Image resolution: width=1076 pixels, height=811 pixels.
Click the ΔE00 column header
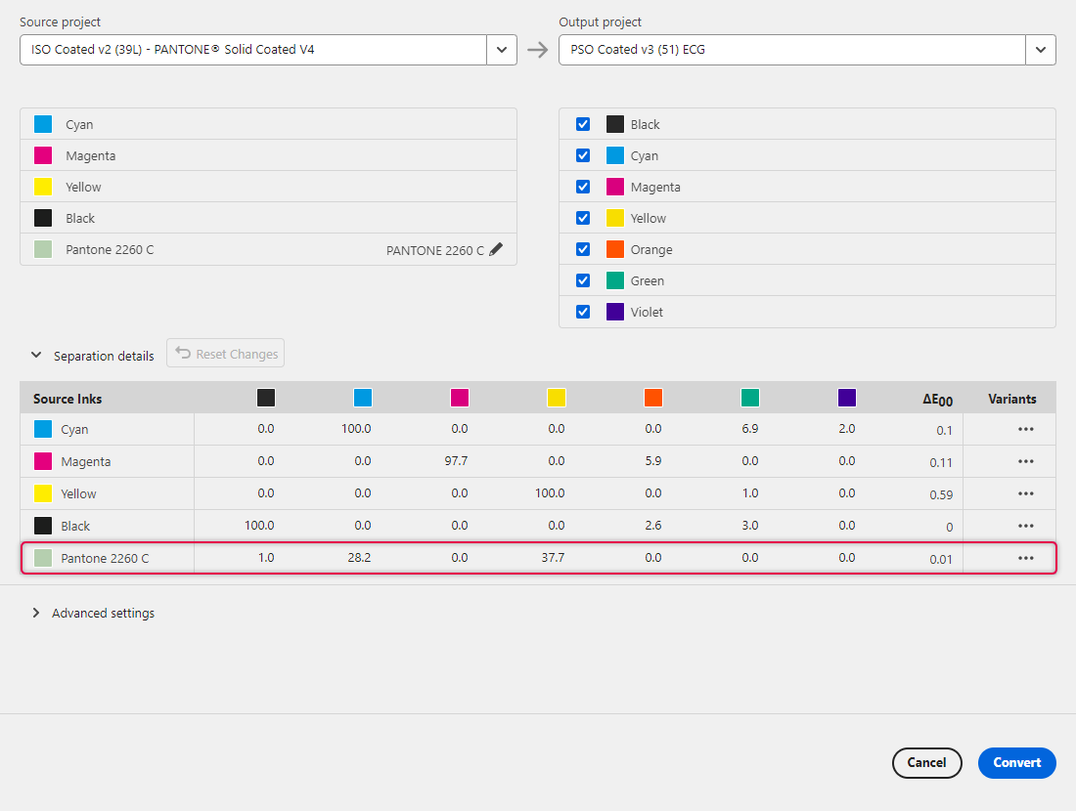(937, 399)
